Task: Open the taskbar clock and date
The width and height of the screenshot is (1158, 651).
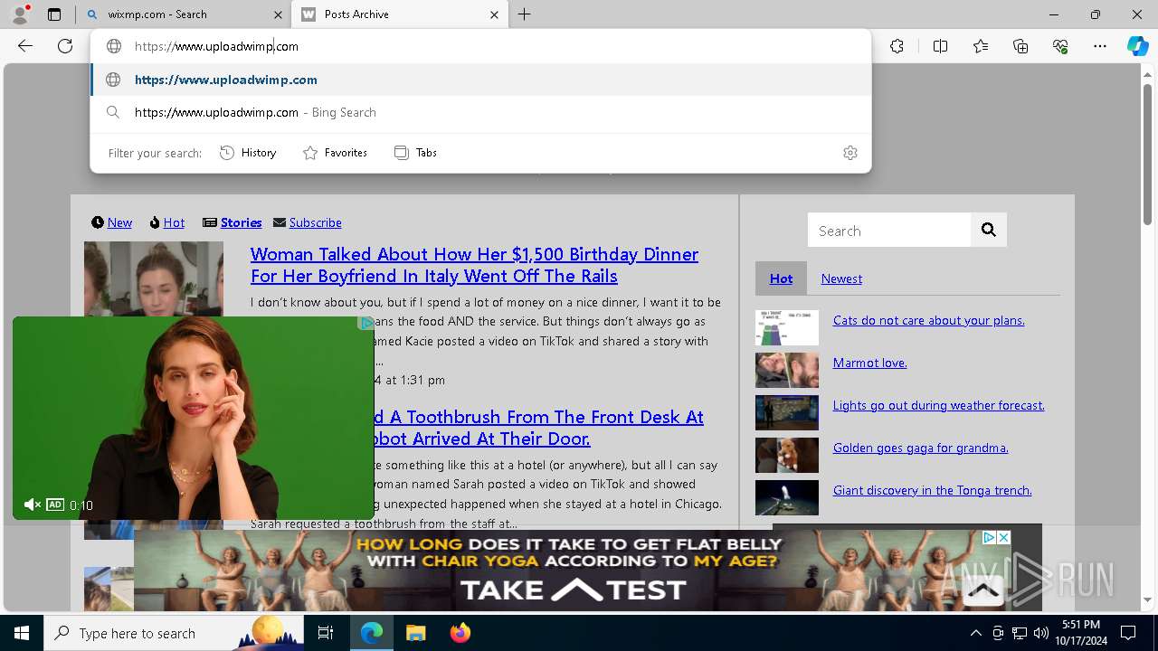Action: (x=1081, y=633)
